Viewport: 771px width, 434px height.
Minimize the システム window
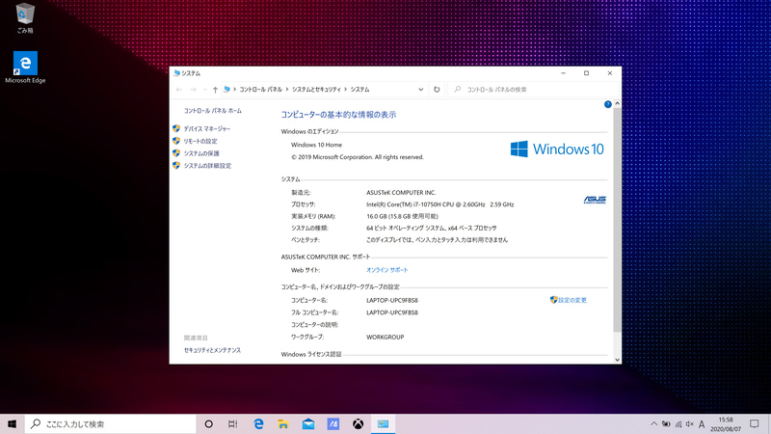click(564, 73)
